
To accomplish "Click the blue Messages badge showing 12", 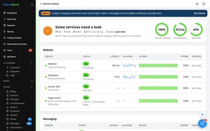I will (x=29, y=123).
